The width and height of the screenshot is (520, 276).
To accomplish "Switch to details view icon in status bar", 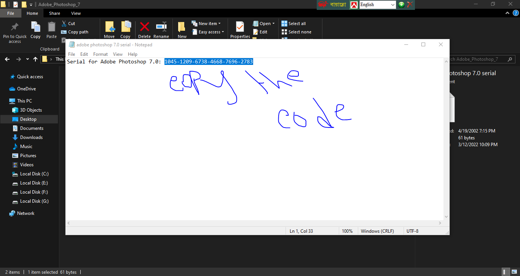I will click(x=505, y=271).
